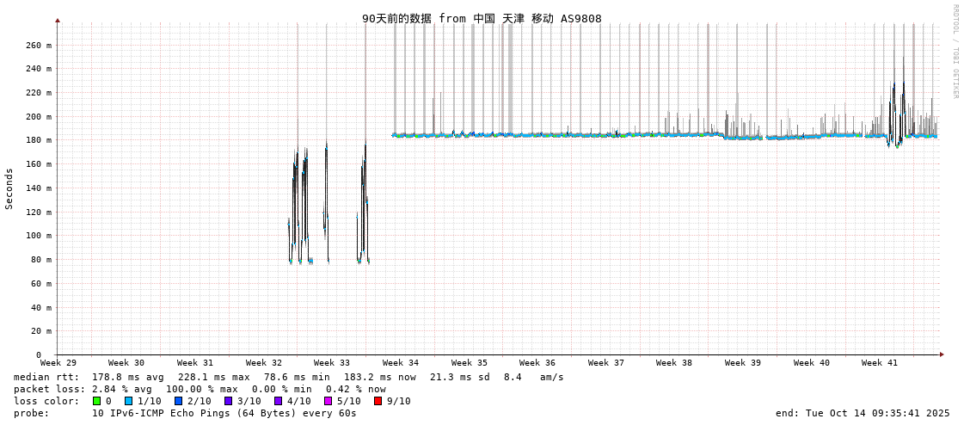Click the RRDTOOL / TOBI OETIKER watermark
Screen dimensions: 964x425
[955, 52]
